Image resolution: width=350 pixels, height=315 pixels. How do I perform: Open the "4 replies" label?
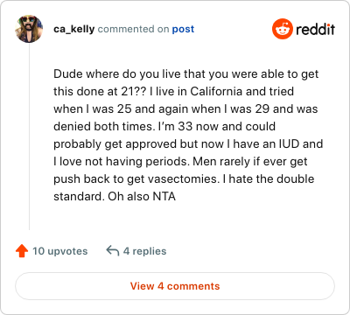144,251
